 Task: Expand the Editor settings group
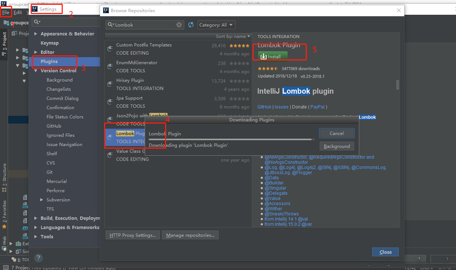tap(36, 52)
